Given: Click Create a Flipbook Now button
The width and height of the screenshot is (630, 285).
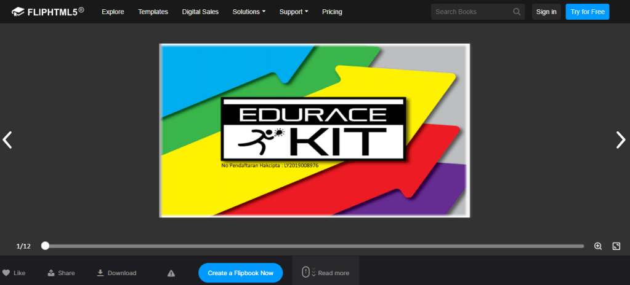Looking at the screenshot, I should pos(240,273).
